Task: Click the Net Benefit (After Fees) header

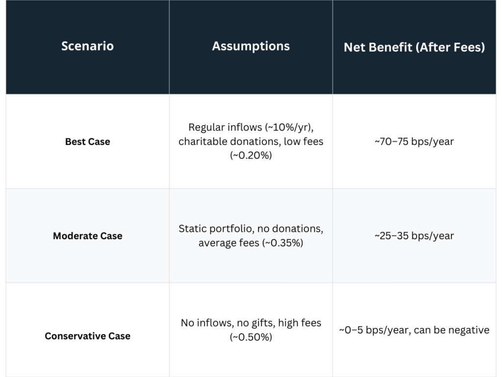Action: pyautogui.click(x=414, y=47)
